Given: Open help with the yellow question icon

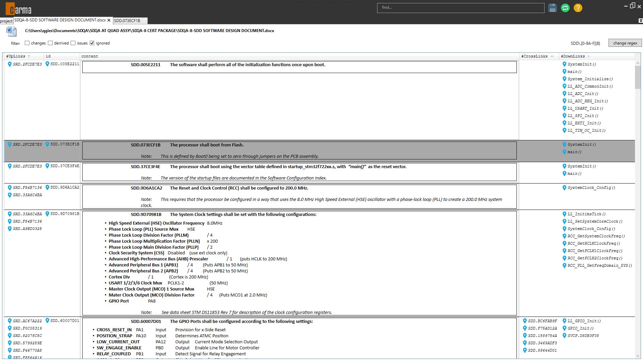Looking at the screenshot, I should pyautogui.click(x=578, y=8).
